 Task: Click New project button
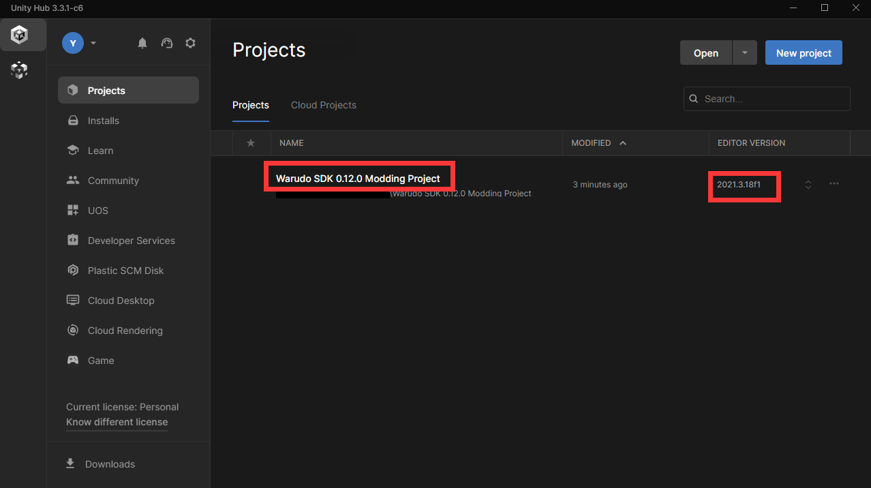[804, 52]
